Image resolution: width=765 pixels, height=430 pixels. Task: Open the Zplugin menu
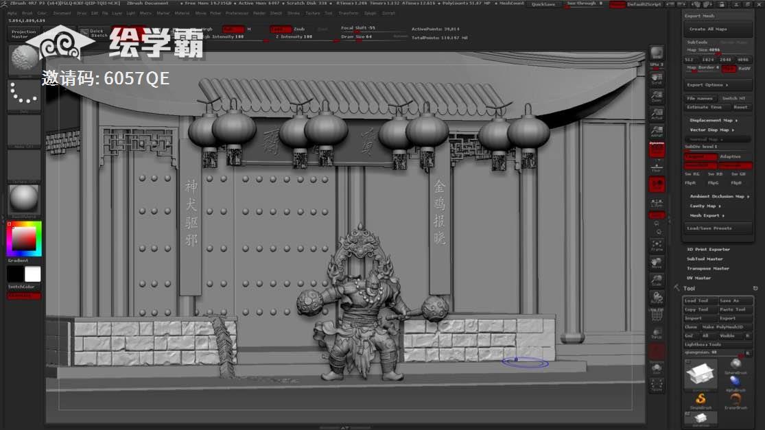[370, 13]
